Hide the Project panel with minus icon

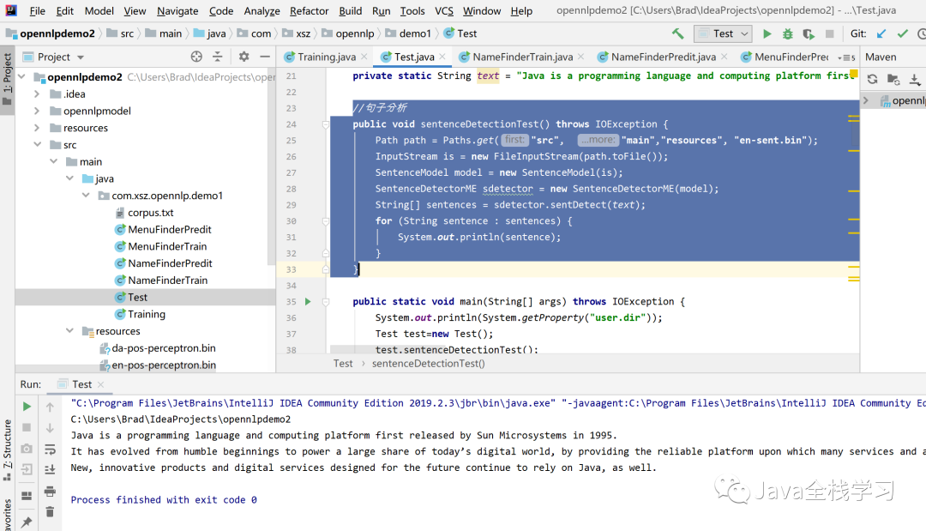coord(265,57)
